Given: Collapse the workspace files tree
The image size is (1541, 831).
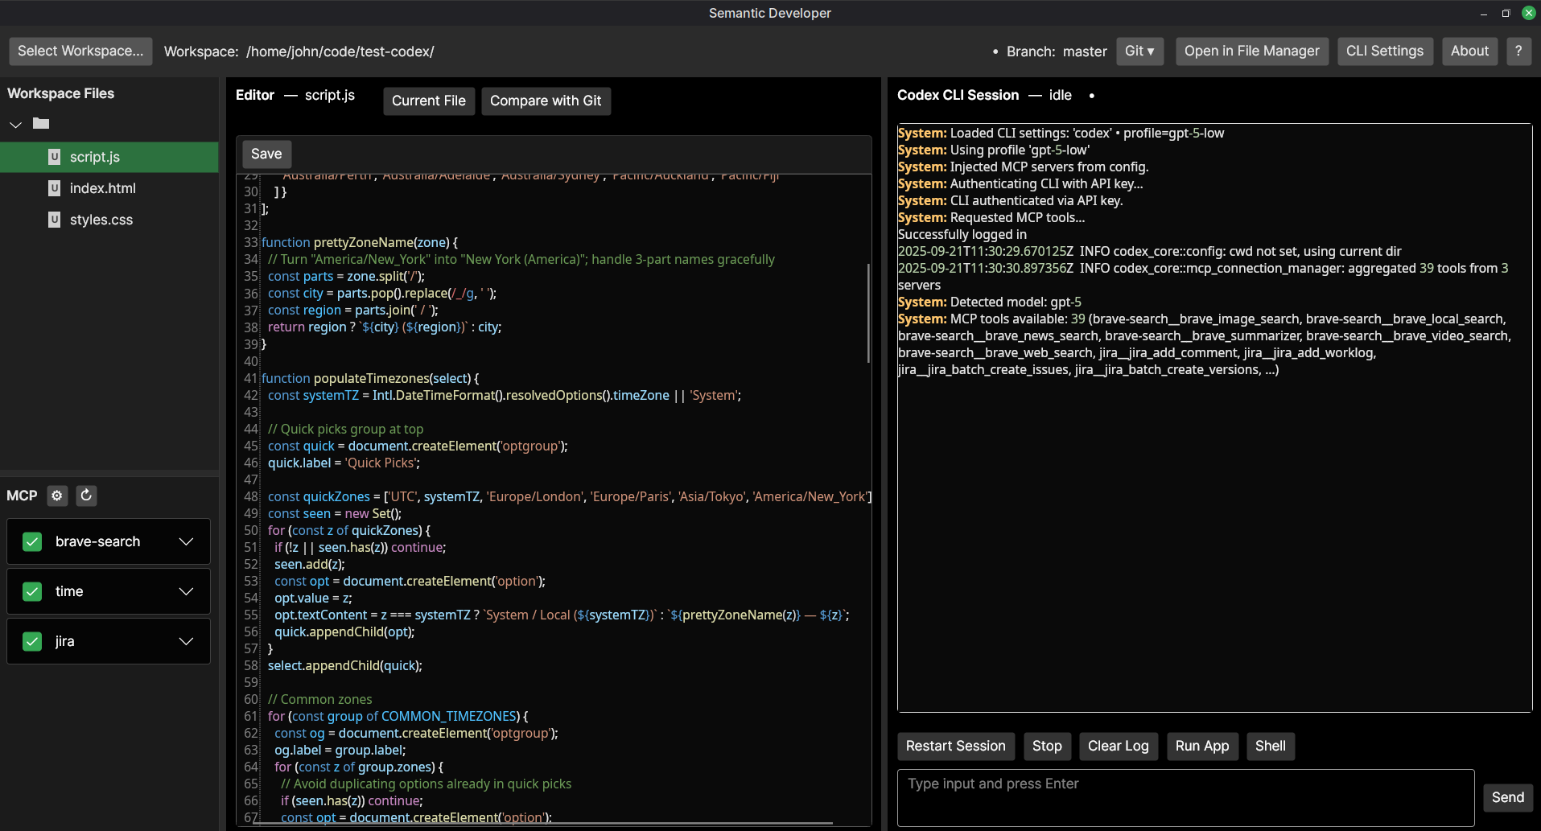Looking at the screenshot, I should point(15,124).
